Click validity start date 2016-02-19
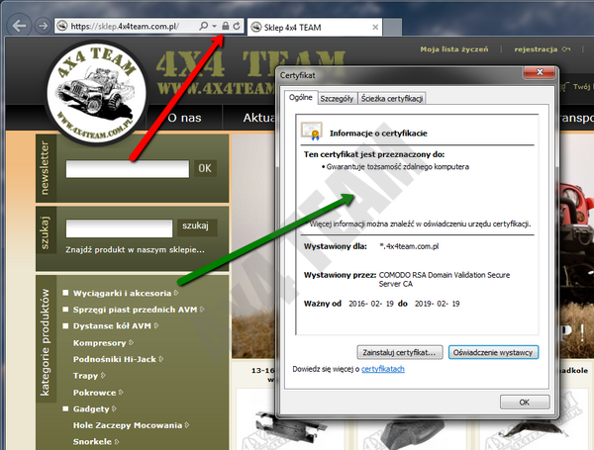Viewport: 594px width, 450px height. [x=371, y=304]
